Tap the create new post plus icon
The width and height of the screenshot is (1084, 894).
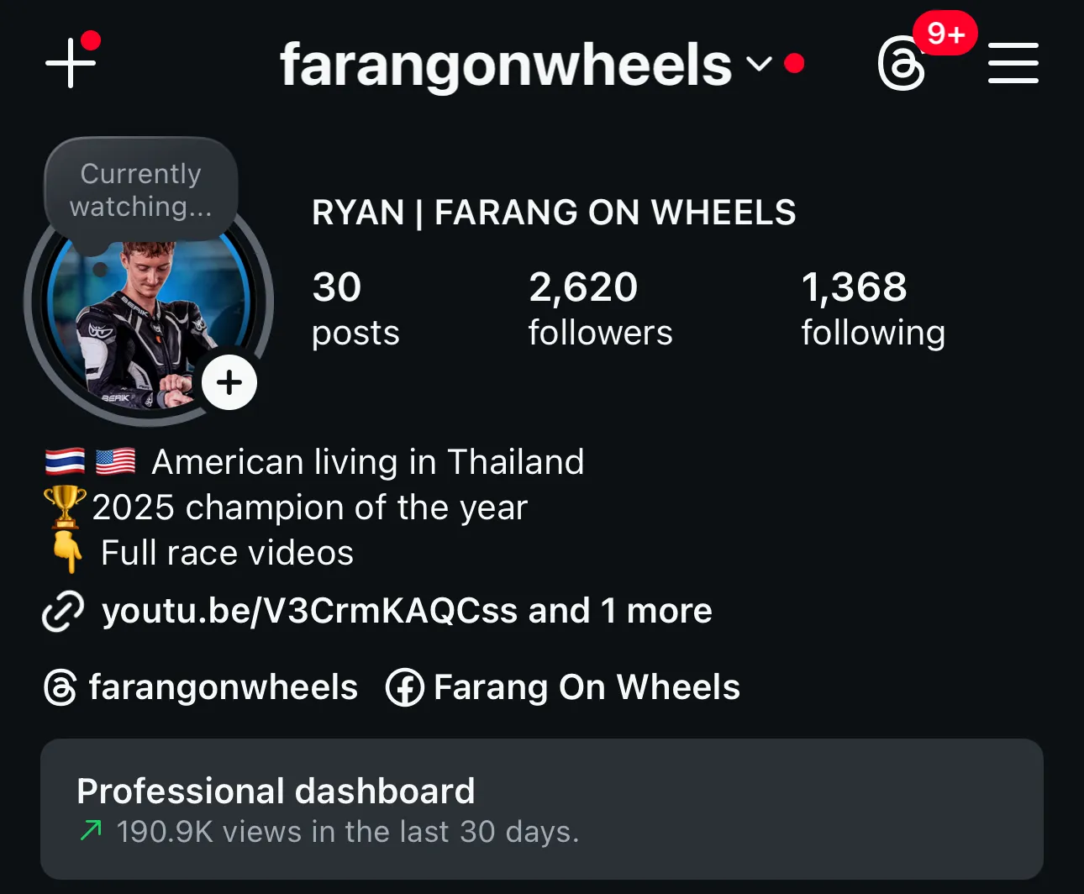click(x=71, y=62)
